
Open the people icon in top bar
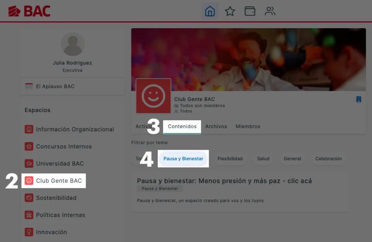[x=270, y=11]
